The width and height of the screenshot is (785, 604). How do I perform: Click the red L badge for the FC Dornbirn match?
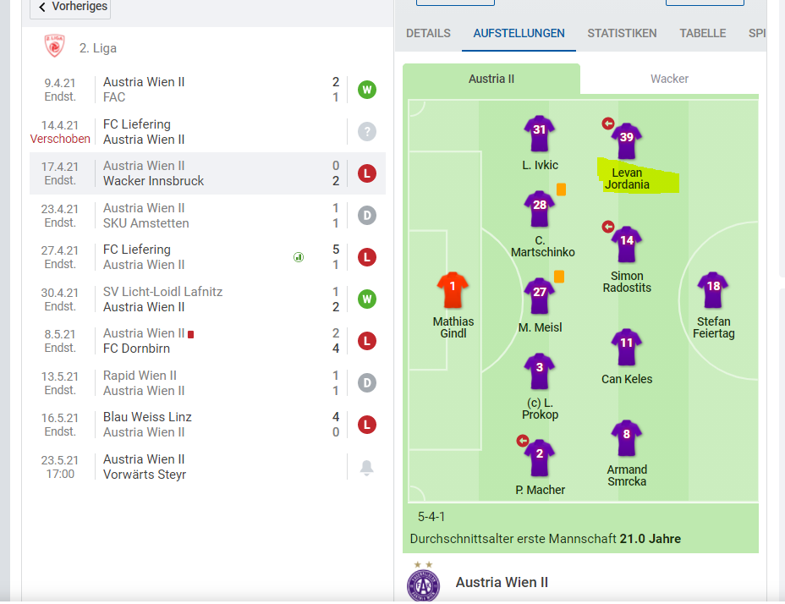pyautogui.click(x=367, y=341)
